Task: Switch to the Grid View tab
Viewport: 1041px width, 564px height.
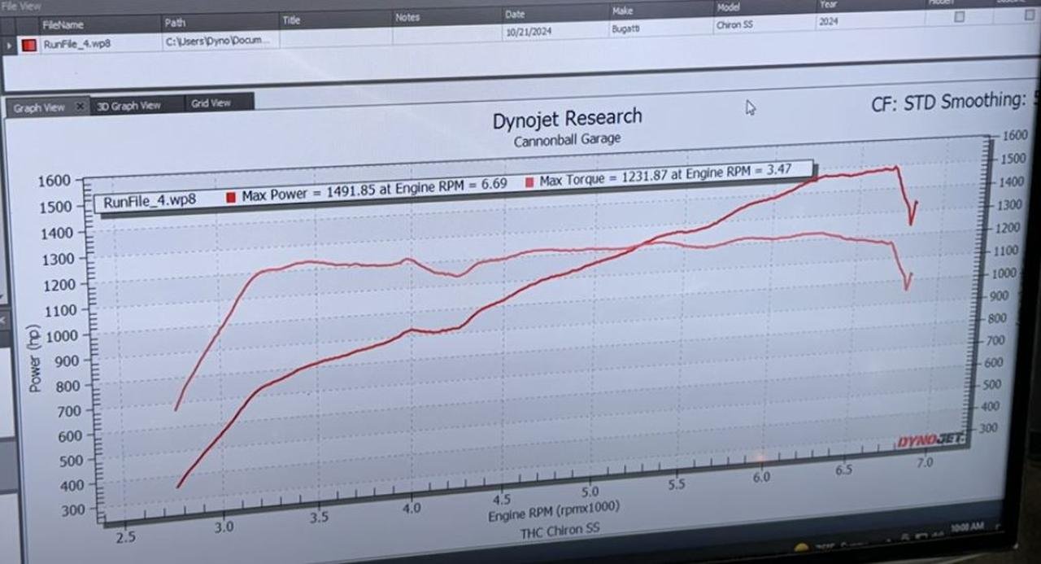Action: point(211,103)
